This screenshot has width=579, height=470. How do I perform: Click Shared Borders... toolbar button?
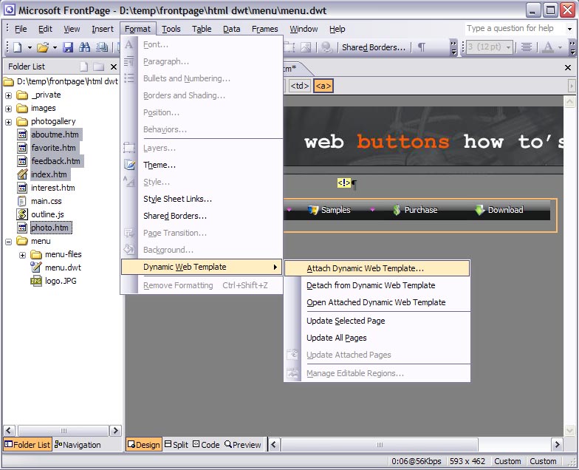pos(374,47)
